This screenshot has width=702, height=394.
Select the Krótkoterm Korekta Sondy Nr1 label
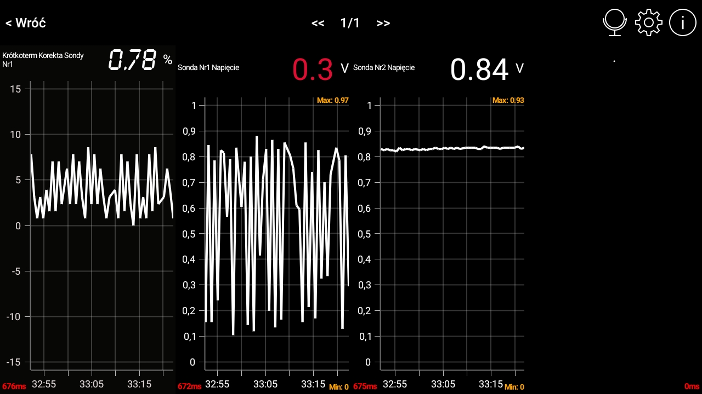pyautogui.click(x=43, y=60)
